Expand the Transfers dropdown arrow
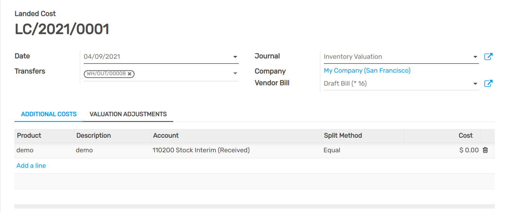The height and width of the screenshot is (212, 509). 235,73
